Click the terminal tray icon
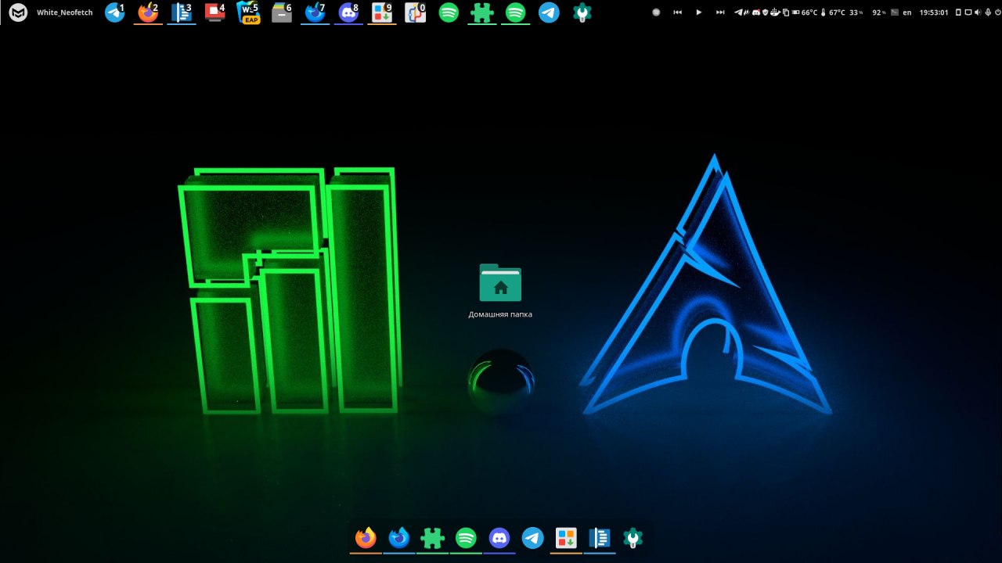 (895, 13)
